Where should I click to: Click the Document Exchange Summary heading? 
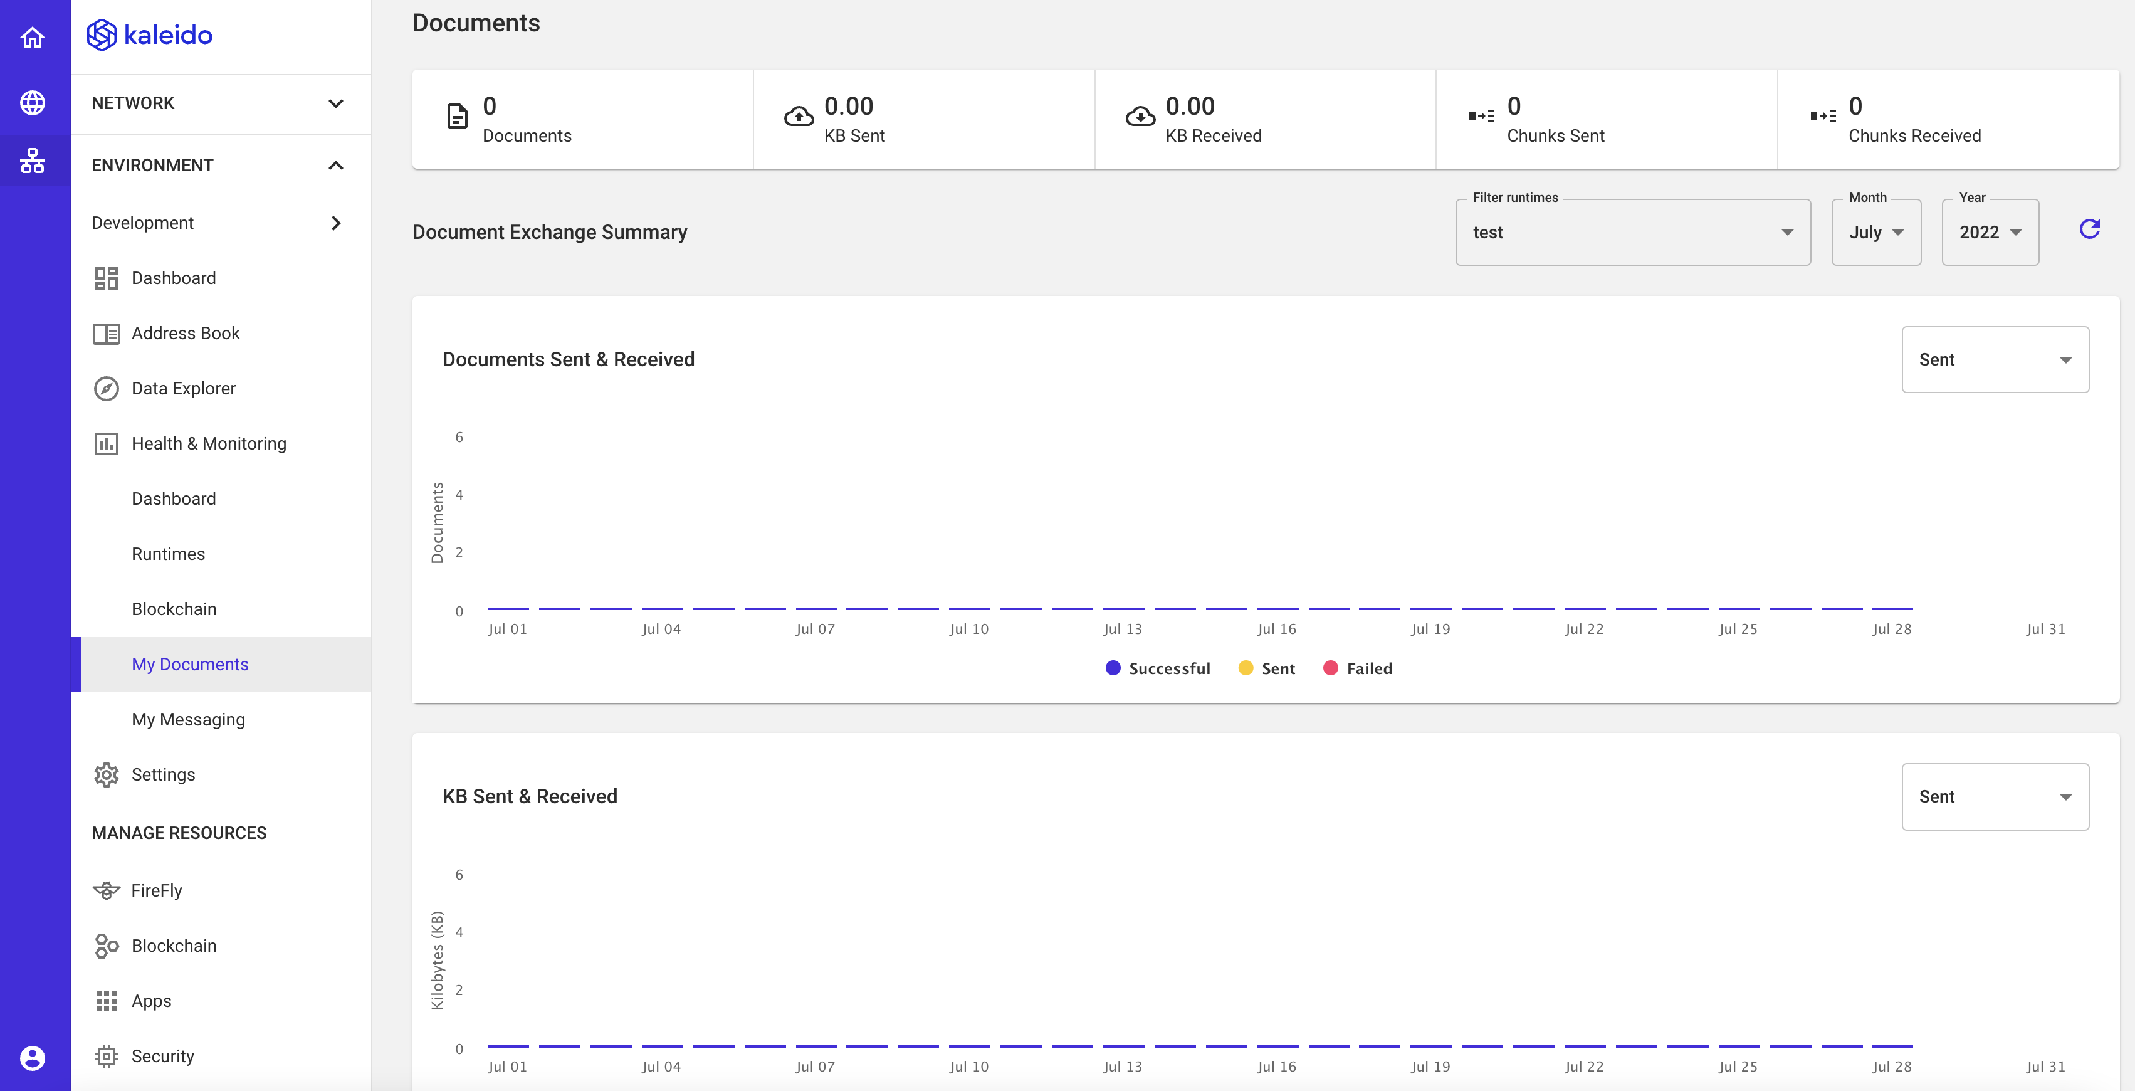550,232
